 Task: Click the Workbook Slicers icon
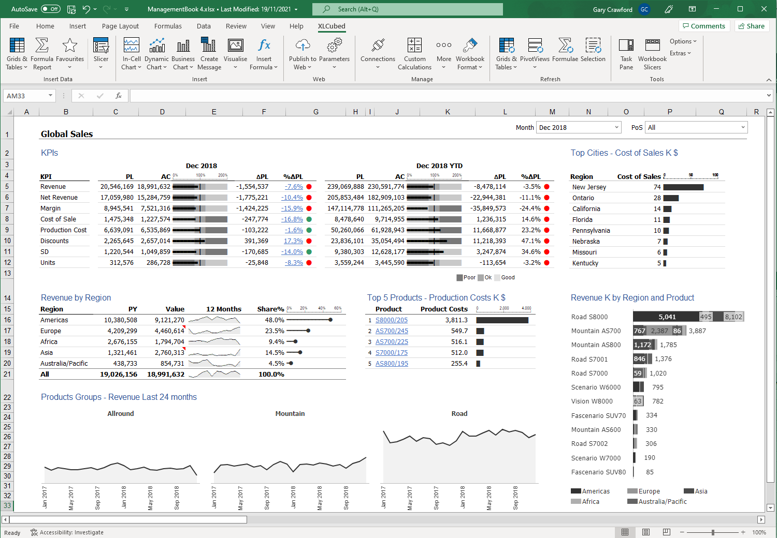[x=652, y=52]
